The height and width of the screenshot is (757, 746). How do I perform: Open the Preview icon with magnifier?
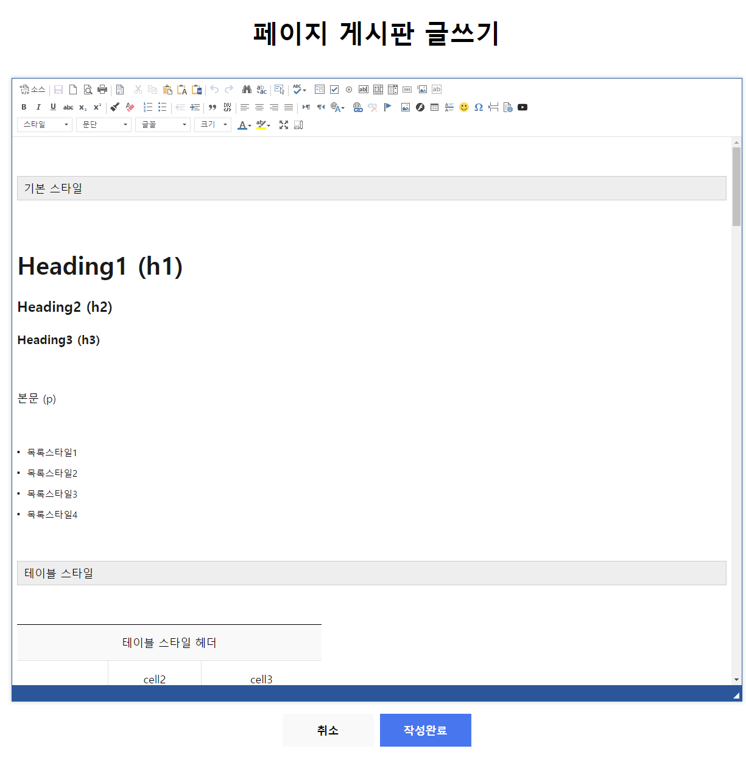[88, 90]
